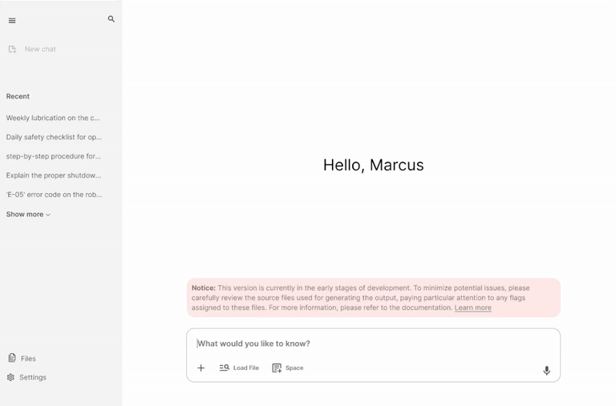This screenshot has width=616, height=406.
Task: Click the Settings gear icon
Action: point(11,377)
